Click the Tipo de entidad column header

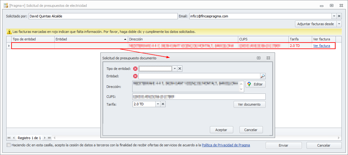[x=33, y=39]
